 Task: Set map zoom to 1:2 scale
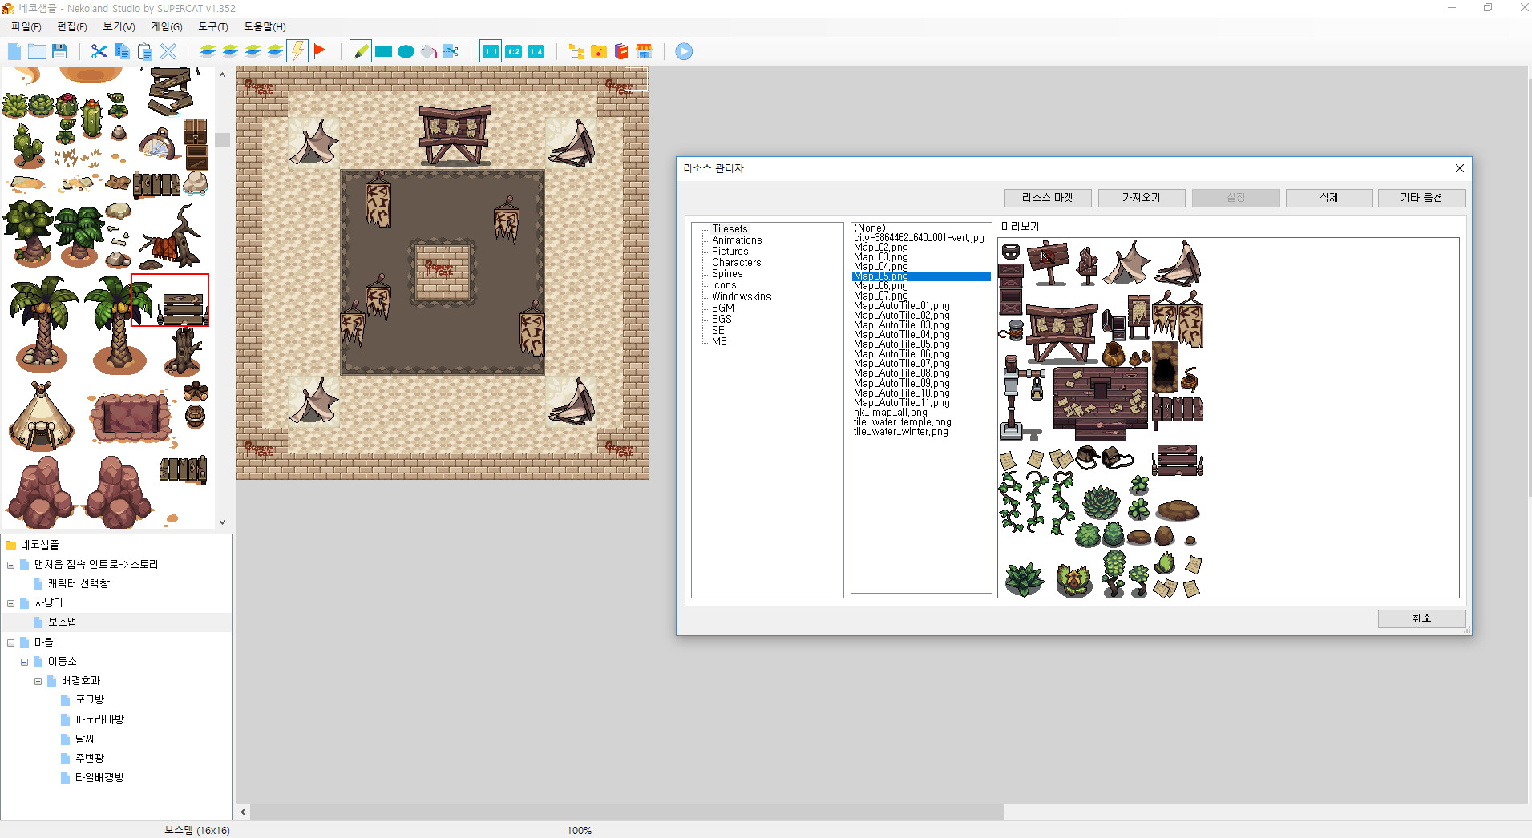pyautogui.click(x=512, y=50)
